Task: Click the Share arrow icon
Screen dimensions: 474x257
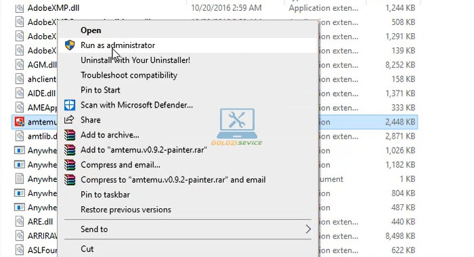Action: pyautogui.click(x=69, y=120)
